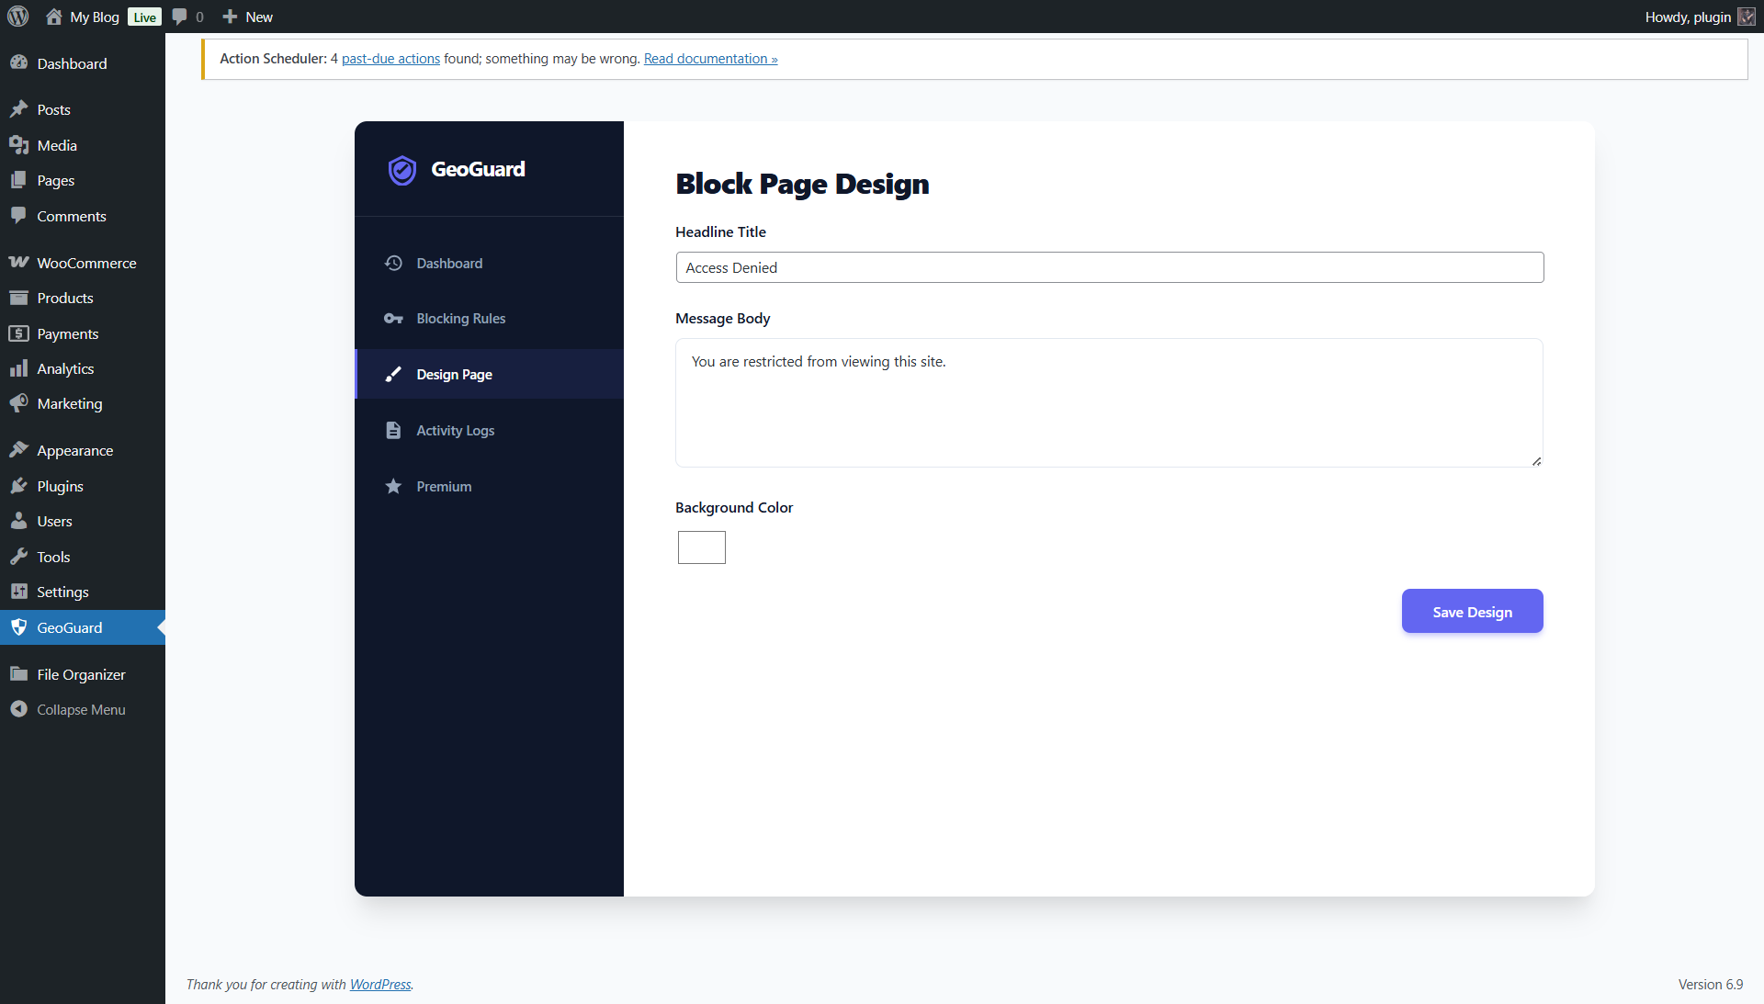
Task: Open the past-due actions link
Action: [390, 59]
